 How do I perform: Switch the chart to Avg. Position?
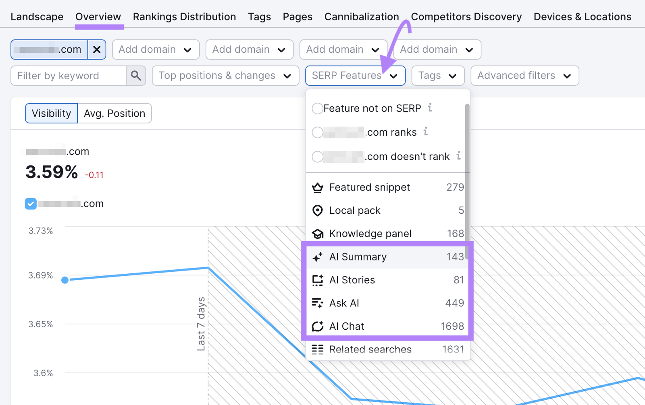tap(114, 113)
